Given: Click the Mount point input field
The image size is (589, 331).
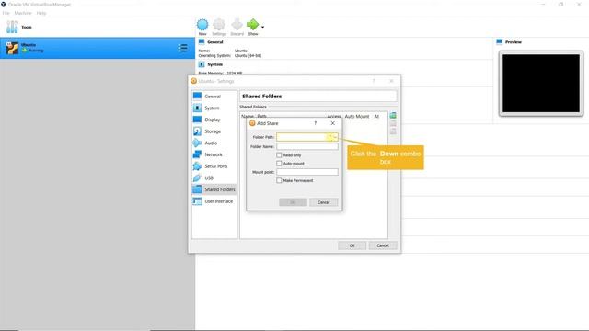Looking at the screenshot, I should tap(307, 172).
